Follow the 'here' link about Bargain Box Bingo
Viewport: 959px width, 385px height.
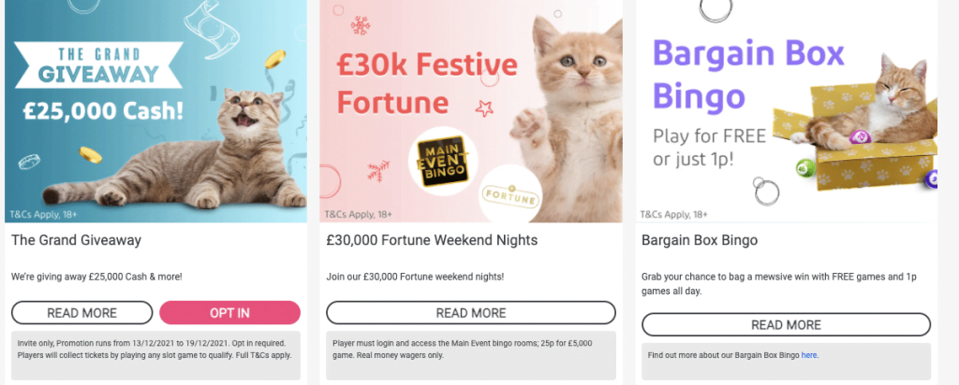point(809,355)
